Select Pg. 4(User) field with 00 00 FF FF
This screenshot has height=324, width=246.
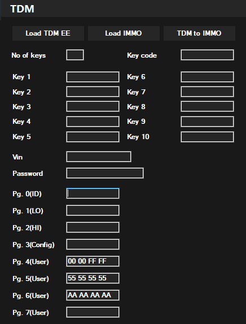(x=93, y=261)
